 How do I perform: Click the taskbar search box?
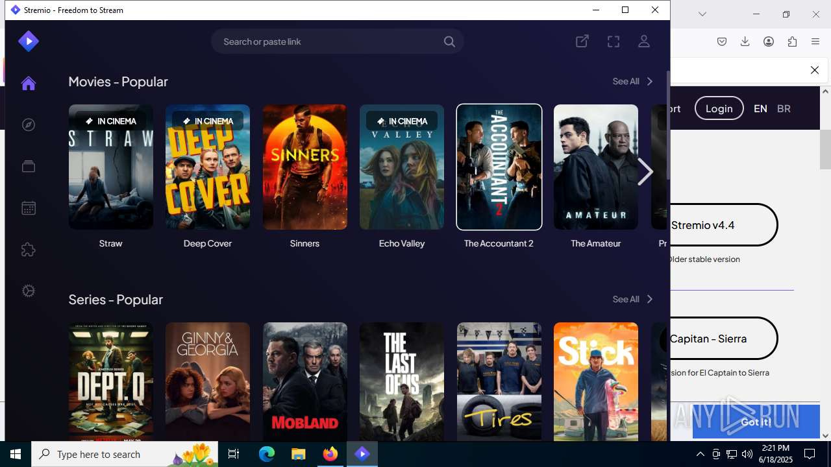(125, 454)
